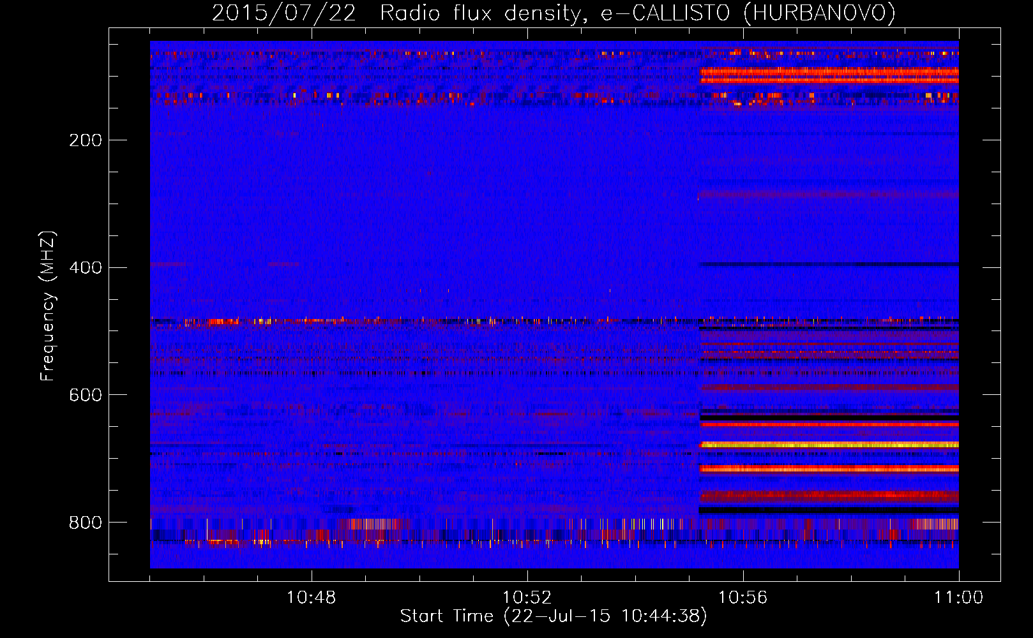Click the '10:48' time tick label
1033x638 pixels.
(311, 598)
